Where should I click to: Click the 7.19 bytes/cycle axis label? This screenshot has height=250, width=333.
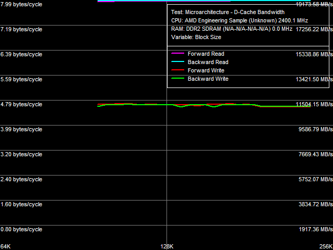(x=22, y=29)
